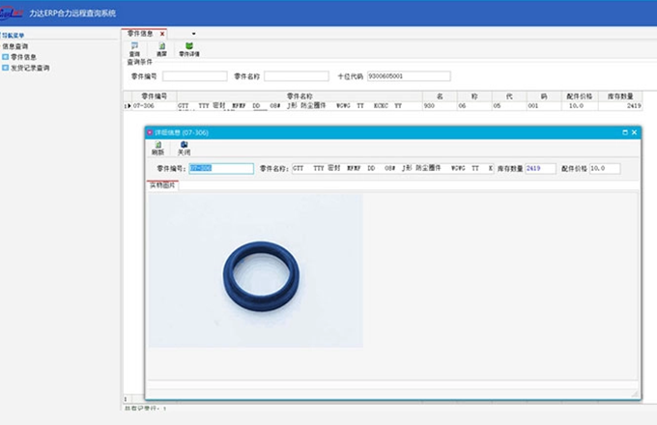Screen dimensions: 657x425
Task: Click the app logo in header
Action: pos(11,13)
